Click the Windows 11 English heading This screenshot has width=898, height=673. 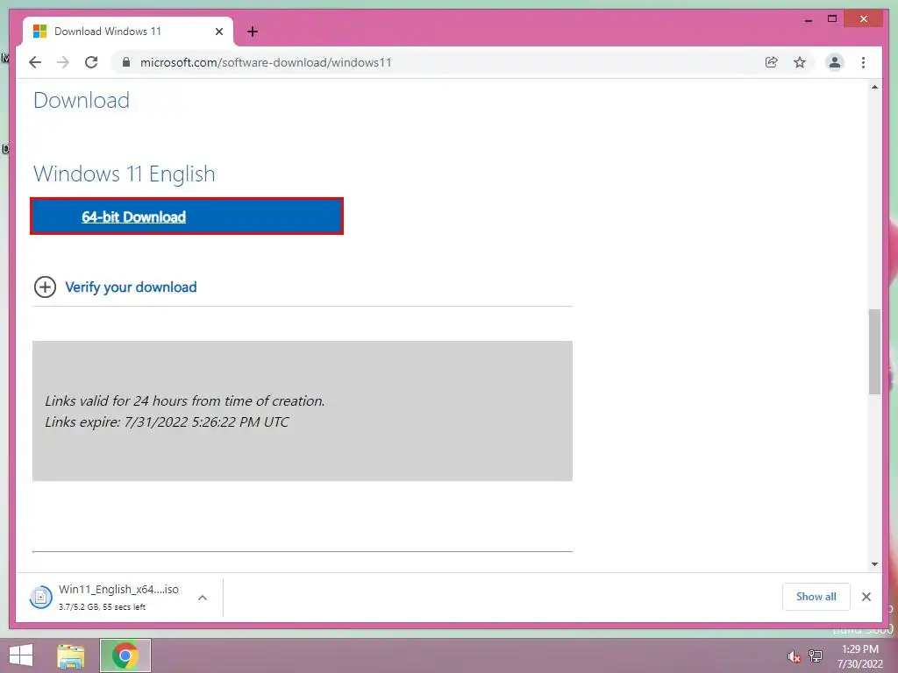[x=125, y=174]
